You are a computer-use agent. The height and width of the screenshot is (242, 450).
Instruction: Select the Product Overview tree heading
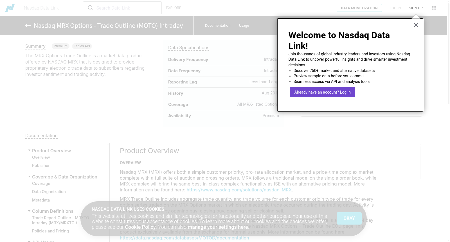tap(51, 151)
